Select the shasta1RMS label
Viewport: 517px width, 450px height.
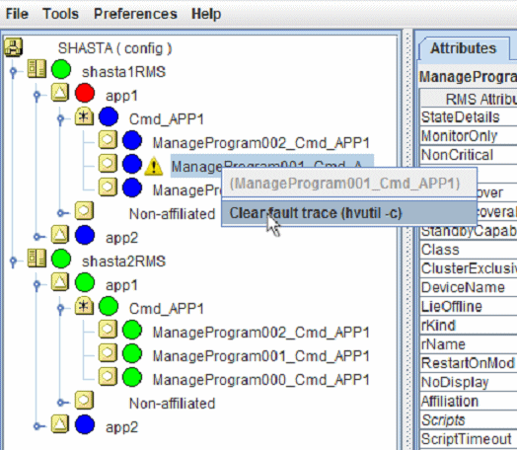coord(123,72)
